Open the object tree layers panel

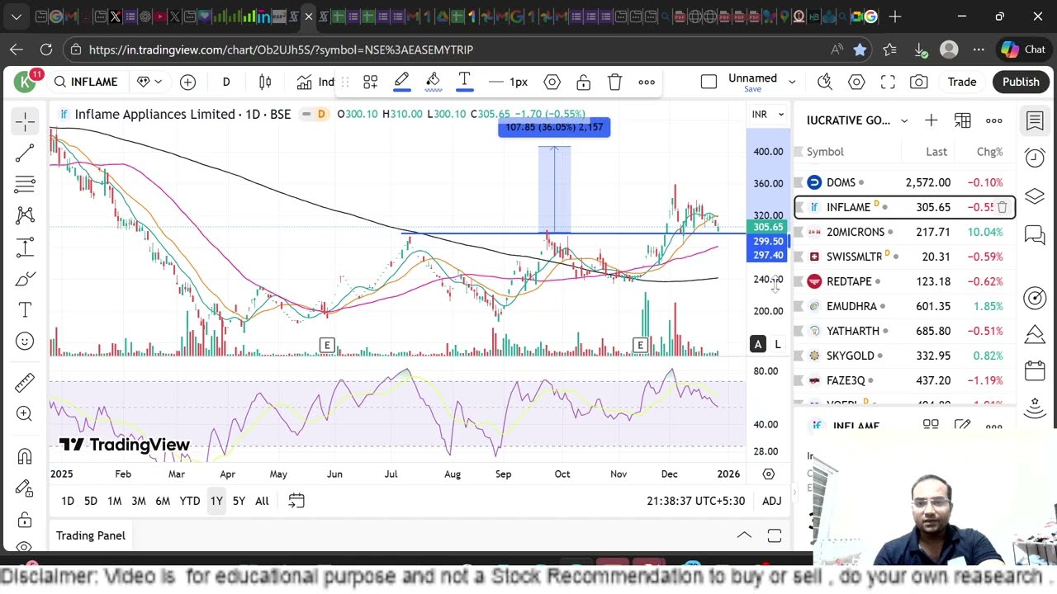1035,196
